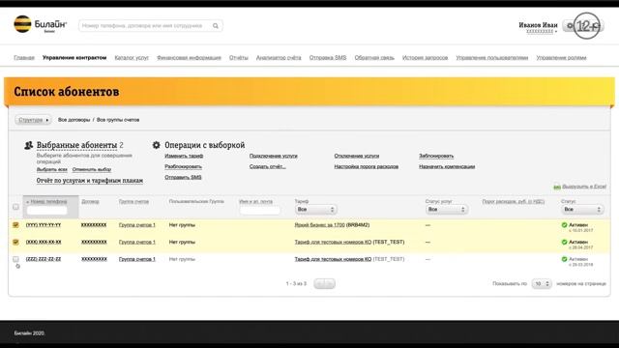Switch to Отчёты section

pyautogui.click(x=239, y=58)
